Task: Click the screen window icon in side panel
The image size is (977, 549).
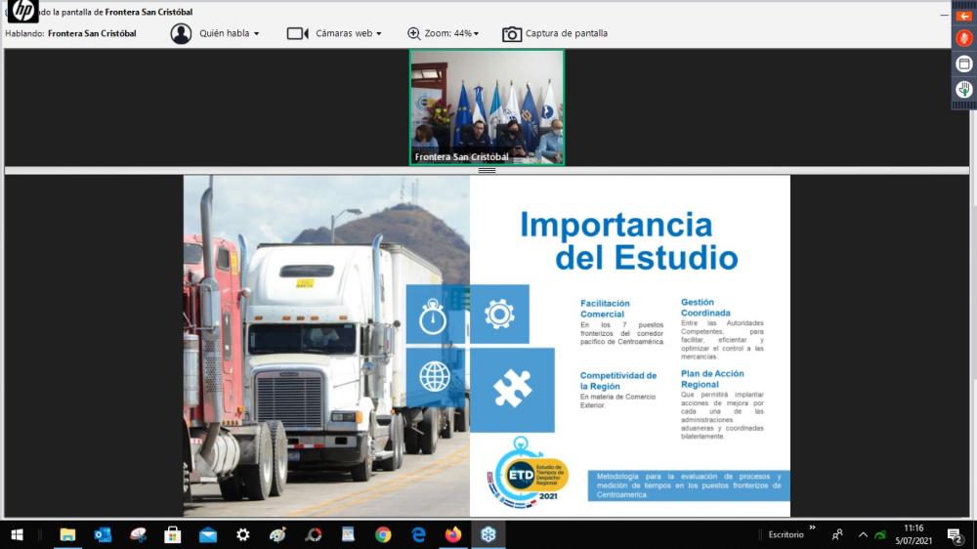Action: point(963,63)
